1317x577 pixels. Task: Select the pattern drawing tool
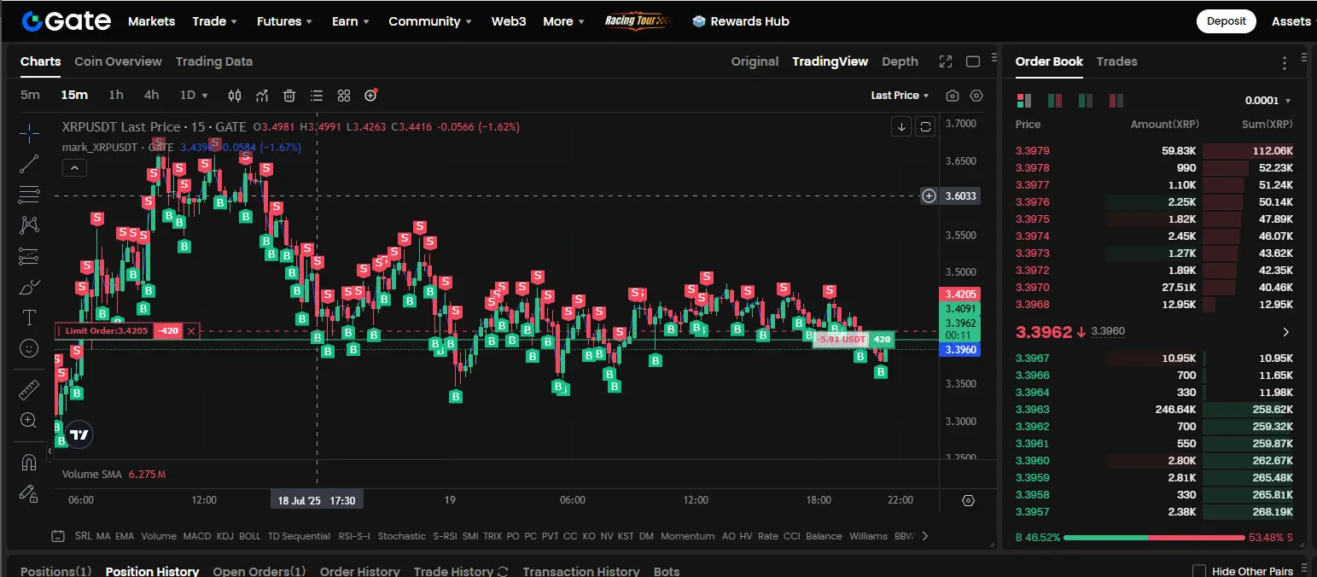point(29,225)
